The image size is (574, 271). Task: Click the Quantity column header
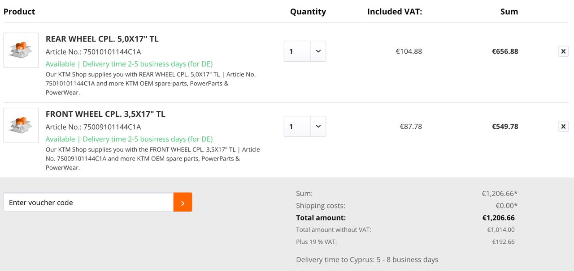pos(308,12)
